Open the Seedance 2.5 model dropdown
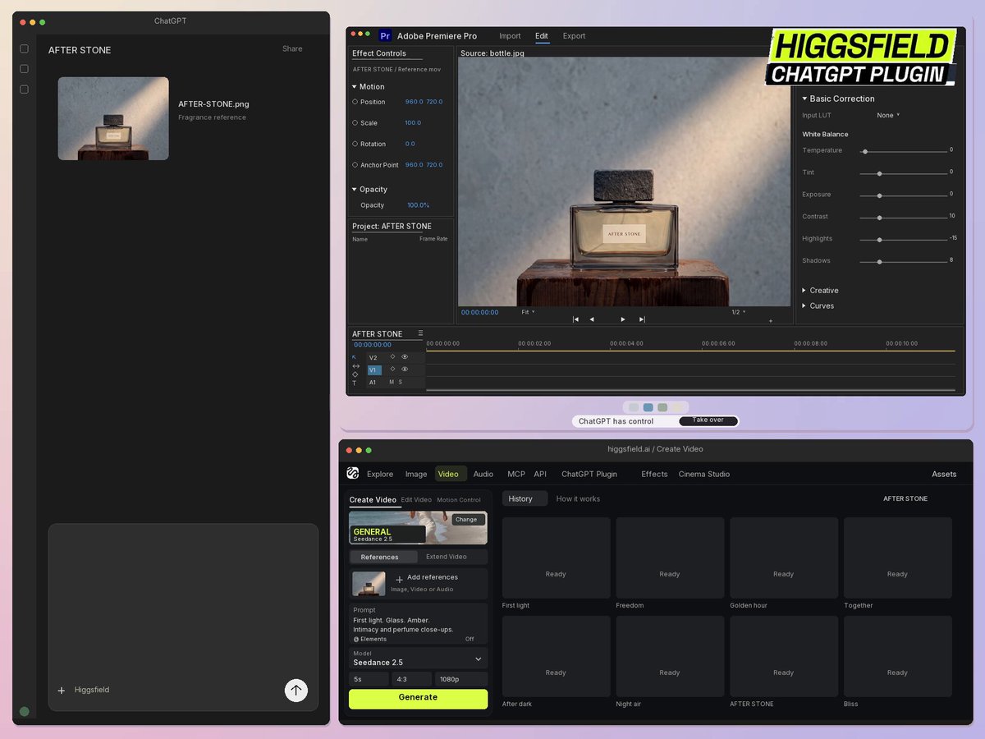The image size is (985, 739). tap(418, 659)
